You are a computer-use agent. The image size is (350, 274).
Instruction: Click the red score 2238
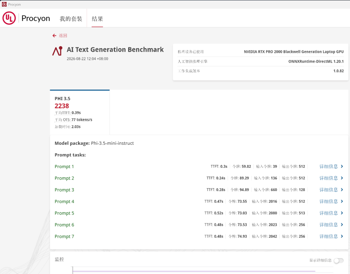pos(62,106)
